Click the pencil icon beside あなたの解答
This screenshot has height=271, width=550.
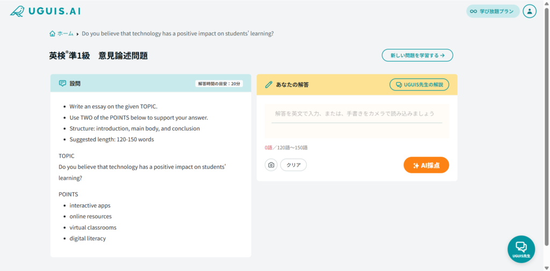pos(269,85)
